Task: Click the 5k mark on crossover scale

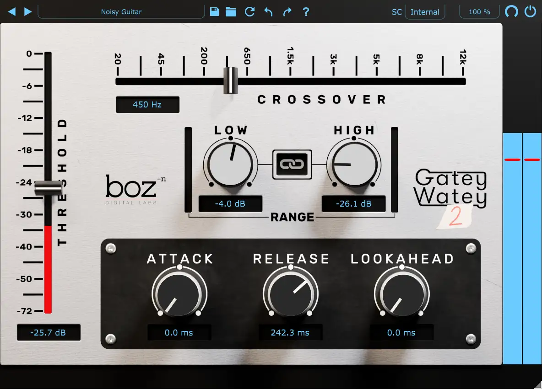Action: (376, 59)
